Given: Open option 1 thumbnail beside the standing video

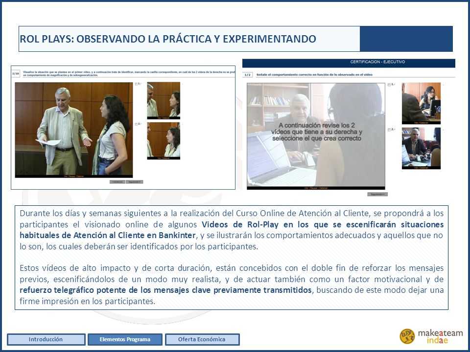Looking at the screenshot, I should (x=164, y=99).
